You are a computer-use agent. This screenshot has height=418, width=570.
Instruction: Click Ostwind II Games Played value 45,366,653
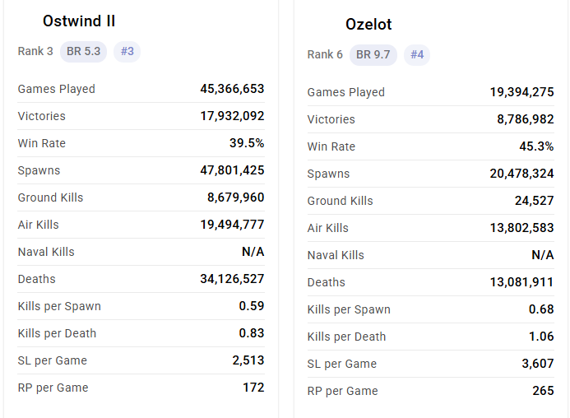pyautogui.click(x=232, y=89)
